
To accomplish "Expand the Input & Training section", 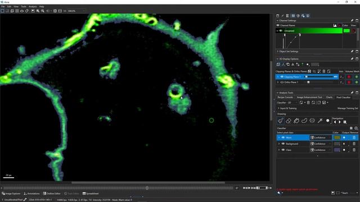I will [x=278, y=108].
